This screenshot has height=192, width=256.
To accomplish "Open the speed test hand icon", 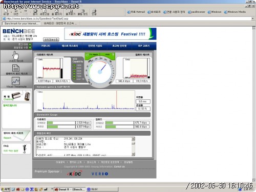I will (x=16, y=55).
